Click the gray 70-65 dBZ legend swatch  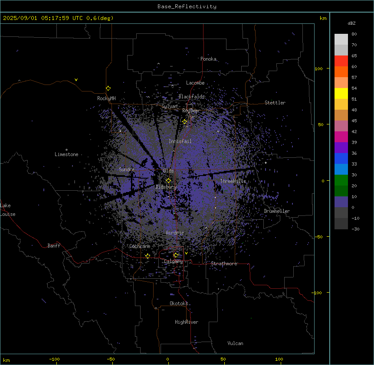click(341, 50)
